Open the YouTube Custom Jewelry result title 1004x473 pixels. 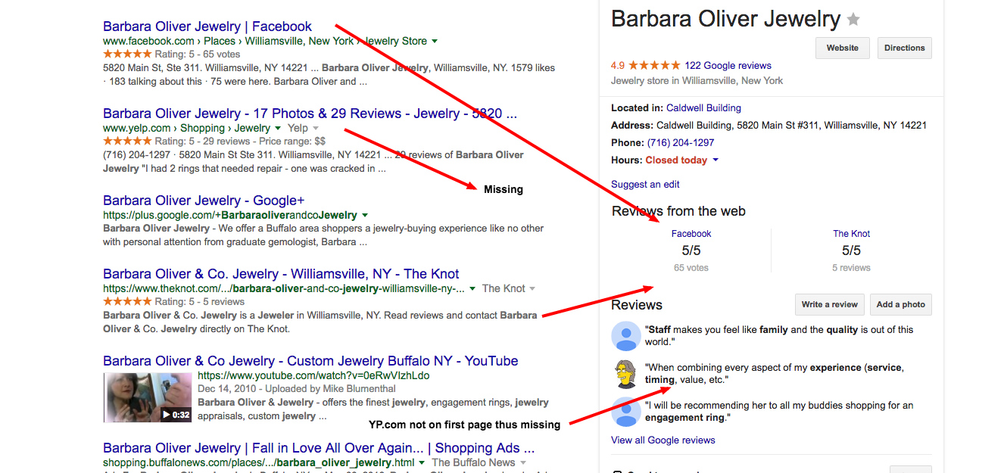coord(310,361)
